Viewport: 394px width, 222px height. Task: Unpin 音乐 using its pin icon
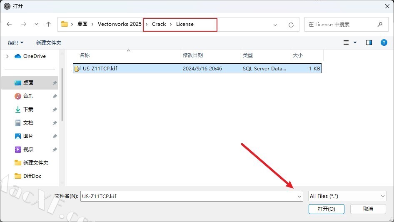coord(55,96)
